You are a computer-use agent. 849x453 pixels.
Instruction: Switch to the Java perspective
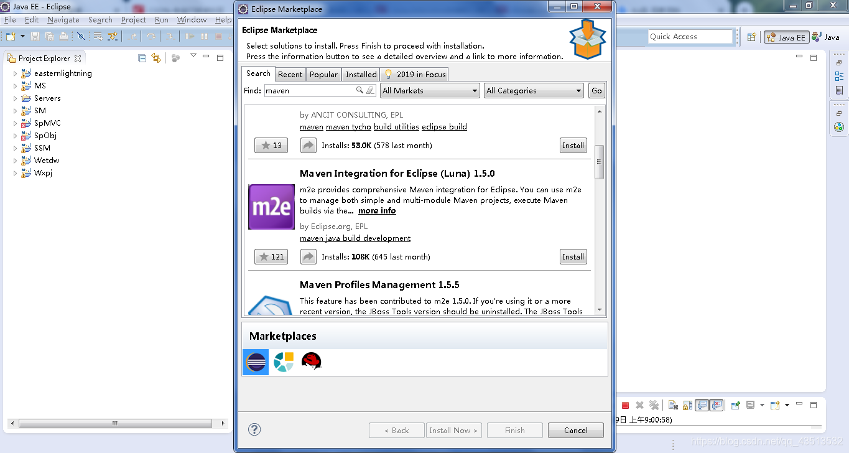tap(825, 37)
